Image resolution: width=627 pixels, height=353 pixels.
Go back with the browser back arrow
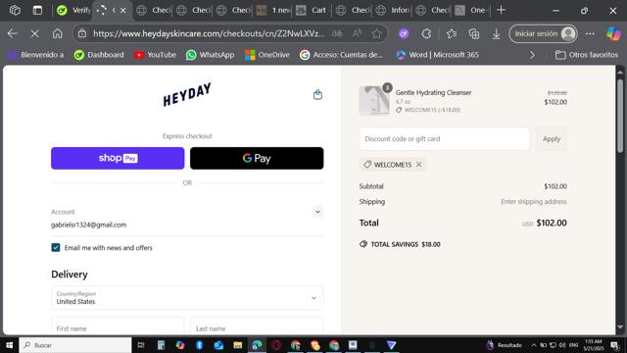[13, 33]
